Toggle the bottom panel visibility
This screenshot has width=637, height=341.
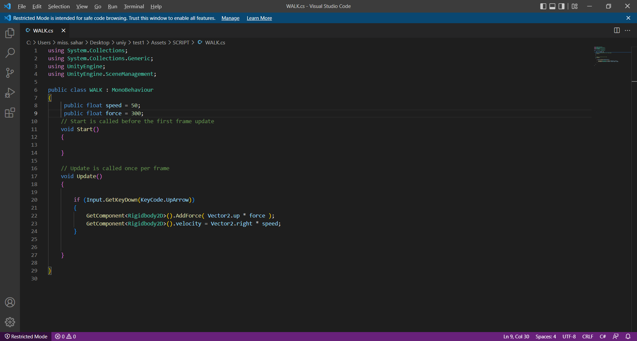click(x=552, y=6)
